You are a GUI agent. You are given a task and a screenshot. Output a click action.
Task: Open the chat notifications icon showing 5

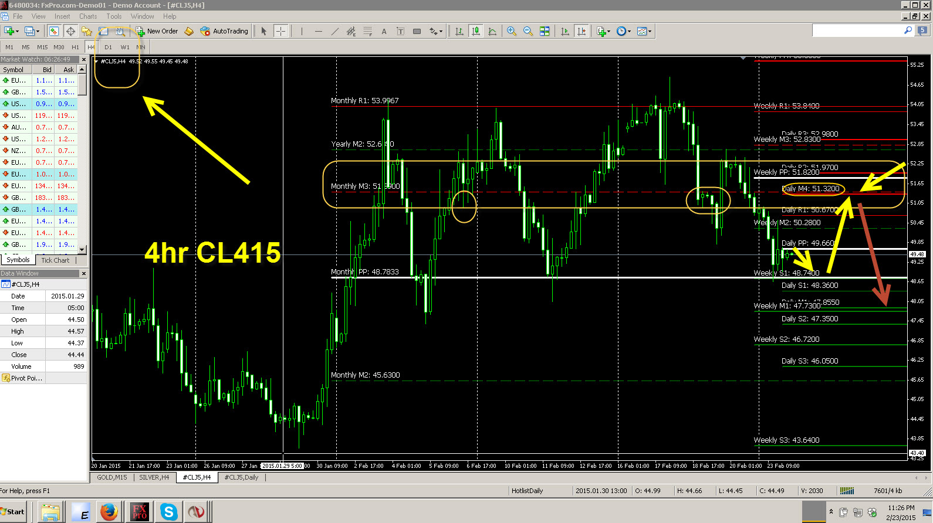923,30
